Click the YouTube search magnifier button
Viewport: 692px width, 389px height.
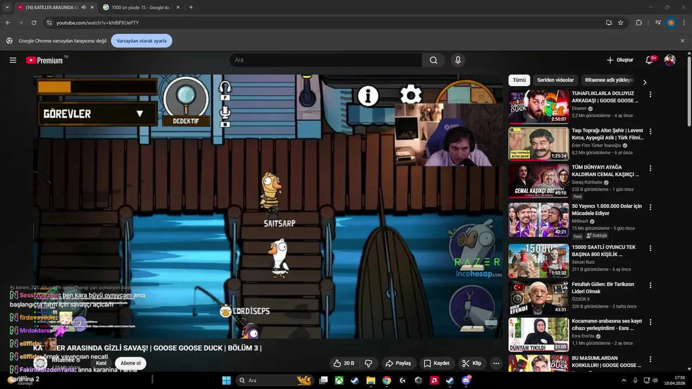tap(434, 60)
